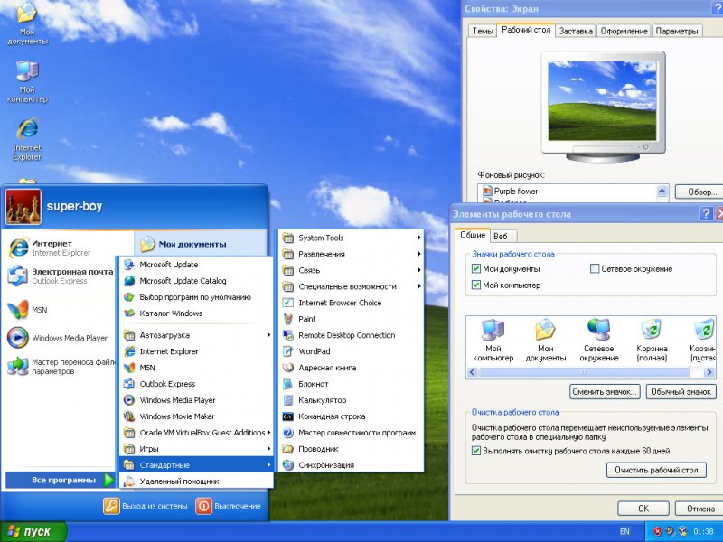Expand Связь submenu
723x542 pixels.
(351, 270)
